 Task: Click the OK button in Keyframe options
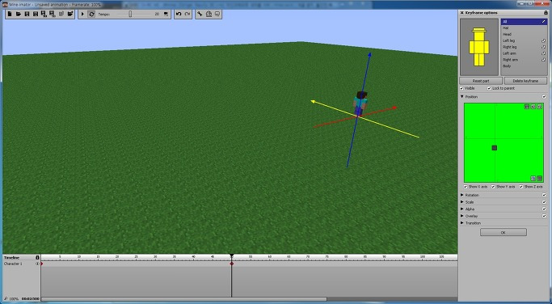tap(504, 232)
